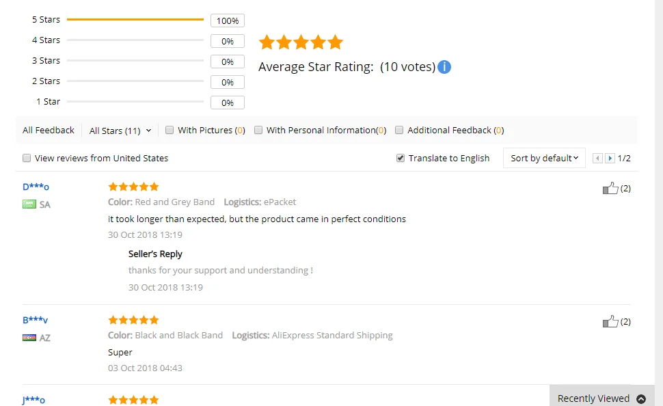Click the average five-star rating graphic
This screenshot has height=406, width=663.
coord(301,42)
